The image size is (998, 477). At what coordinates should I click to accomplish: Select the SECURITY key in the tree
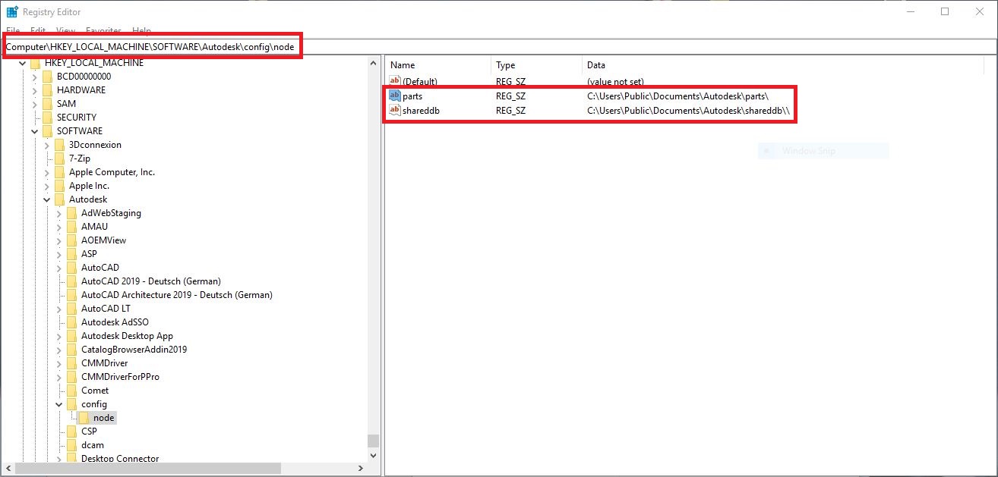click(x=76, y=117)
